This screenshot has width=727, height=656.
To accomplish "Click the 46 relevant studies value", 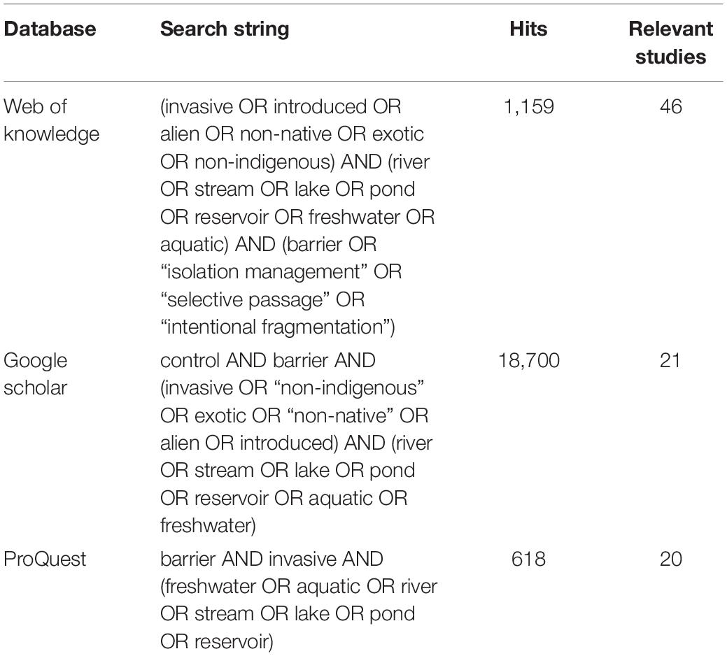I will (671, 106).
